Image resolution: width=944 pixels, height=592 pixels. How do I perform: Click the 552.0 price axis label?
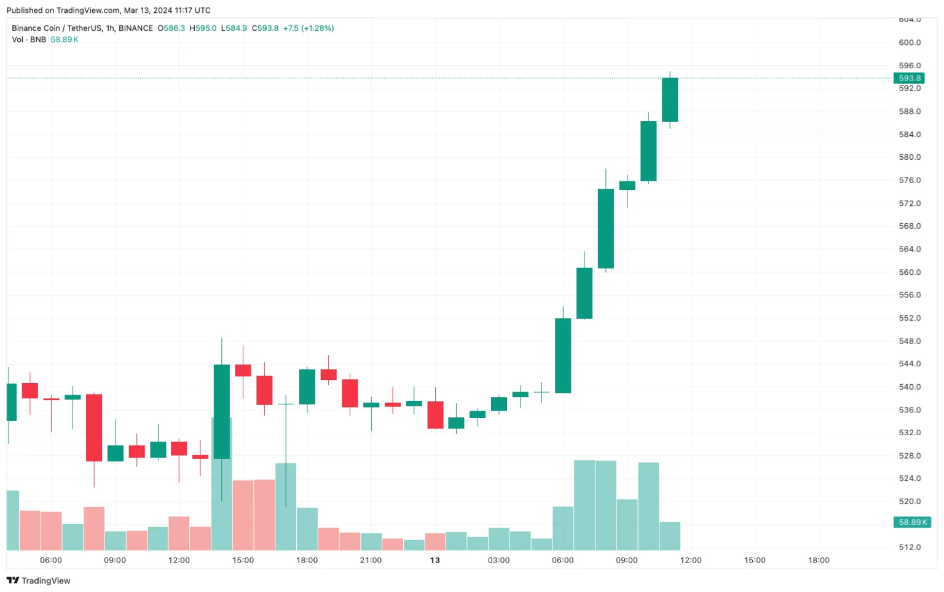(910, 318)
